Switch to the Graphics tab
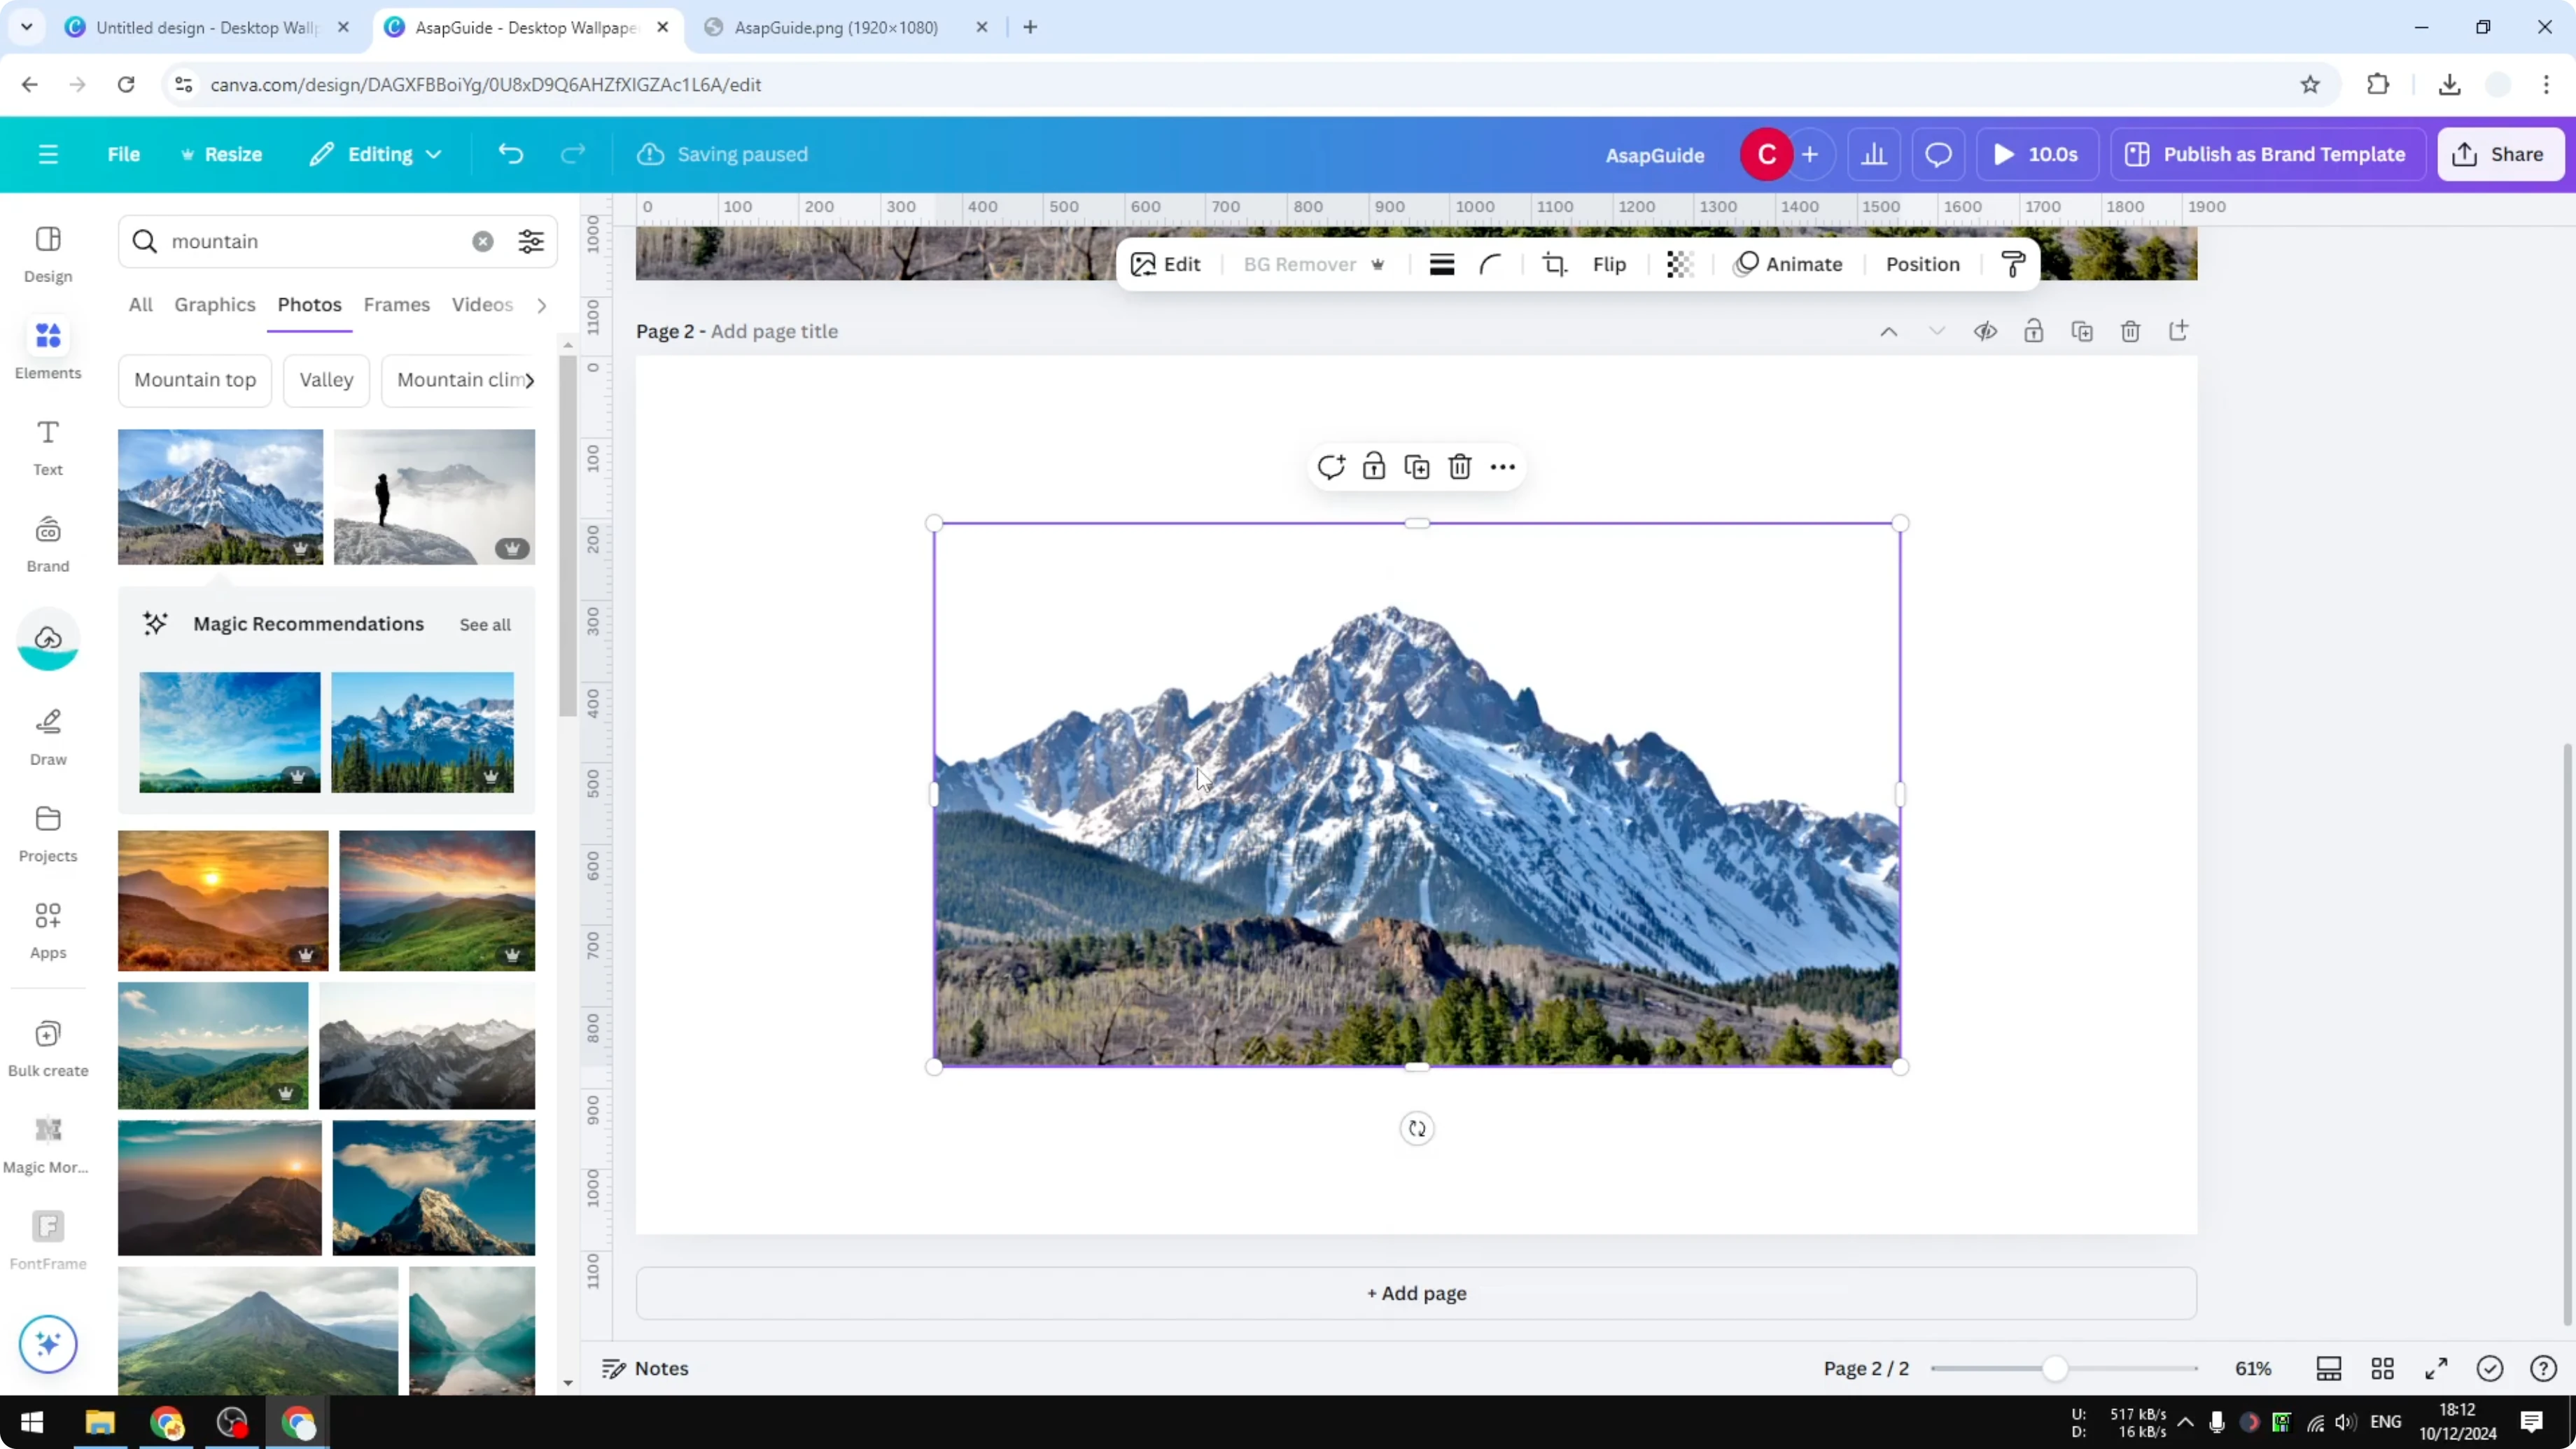This screenshot has height=1449, width=2576. pyautogui.click(x=215, y=305)
